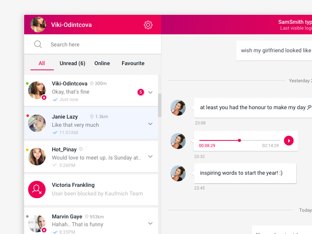The image size is (312, 234).
Task: Click the red status dot for Janie Lazy
Action: [x=28, y=115]
